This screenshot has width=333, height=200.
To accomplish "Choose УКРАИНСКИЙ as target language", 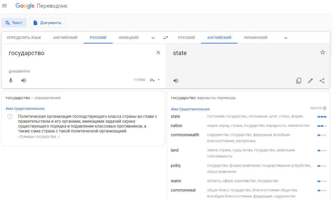I will pyautogui.click(x=255, y=38).
